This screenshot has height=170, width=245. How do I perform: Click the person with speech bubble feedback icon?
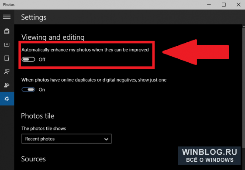[7, 71]
